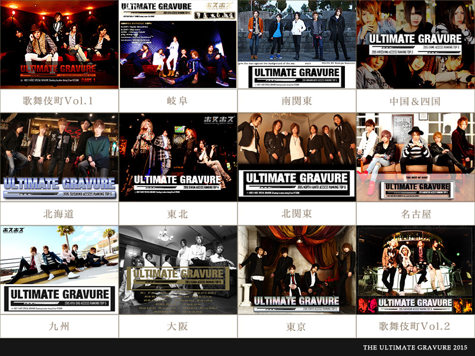475x356 pixels.
Task: Click the 北海道 gravure thumbnail image
Action: tap(59, 157)
